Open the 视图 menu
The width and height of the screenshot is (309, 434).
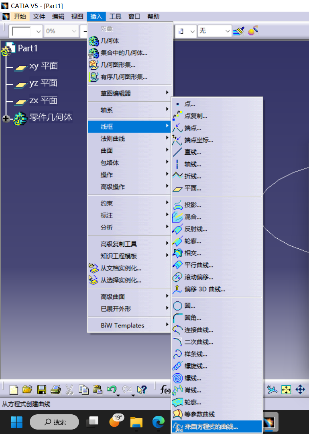pos(77,16)
